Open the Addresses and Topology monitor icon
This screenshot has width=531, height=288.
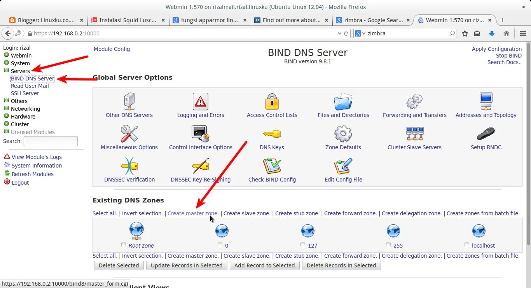(486, 101)
